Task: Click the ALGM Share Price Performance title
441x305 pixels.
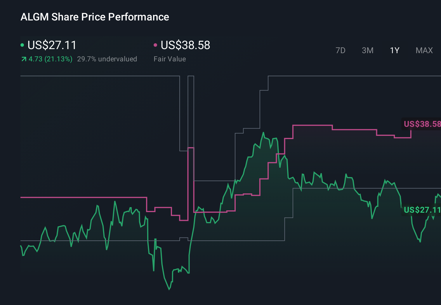Action: [x=95, y=17]
